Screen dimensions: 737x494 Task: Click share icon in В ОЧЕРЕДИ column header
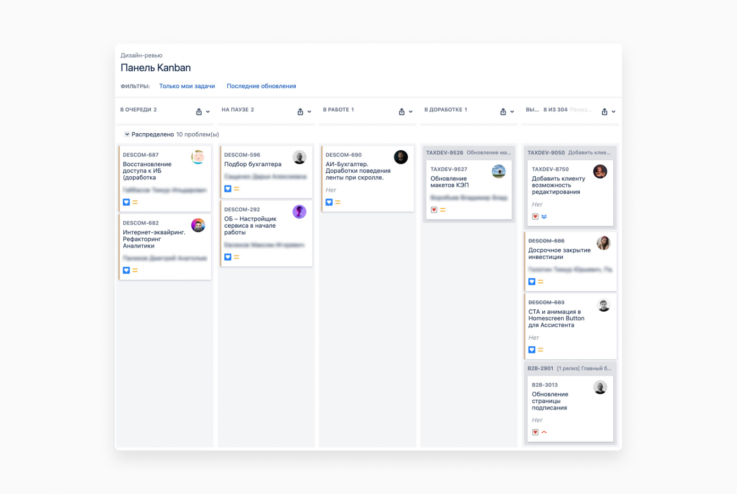[199, 112]
